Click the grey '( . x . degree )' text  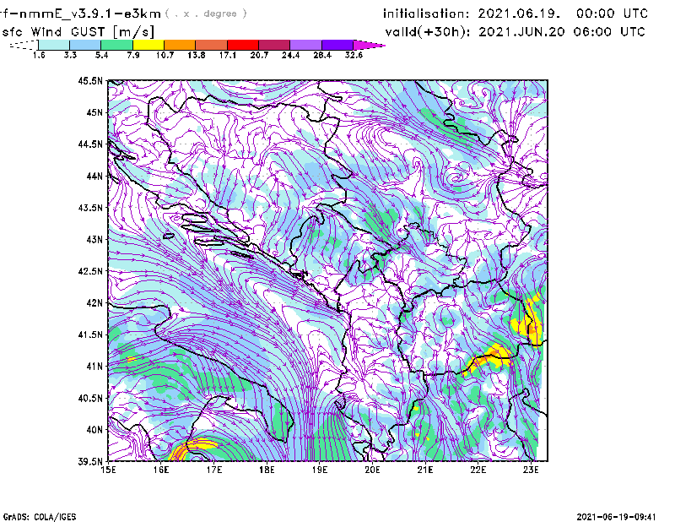[206, 14]
